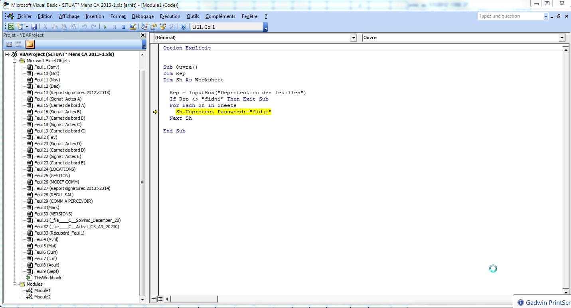Open the Exécution menu

pyautogui.click(x=170, y=16)
